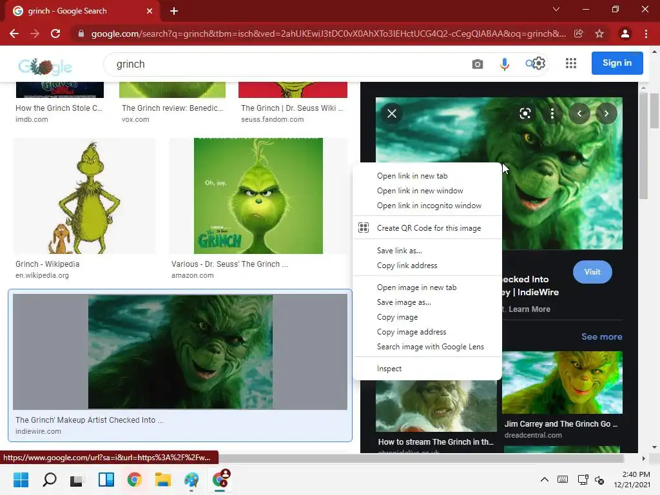The image size is (660, 495).
Task: Click the Google holiday logo
Action: pyautogui.click(x=45, y=66)
